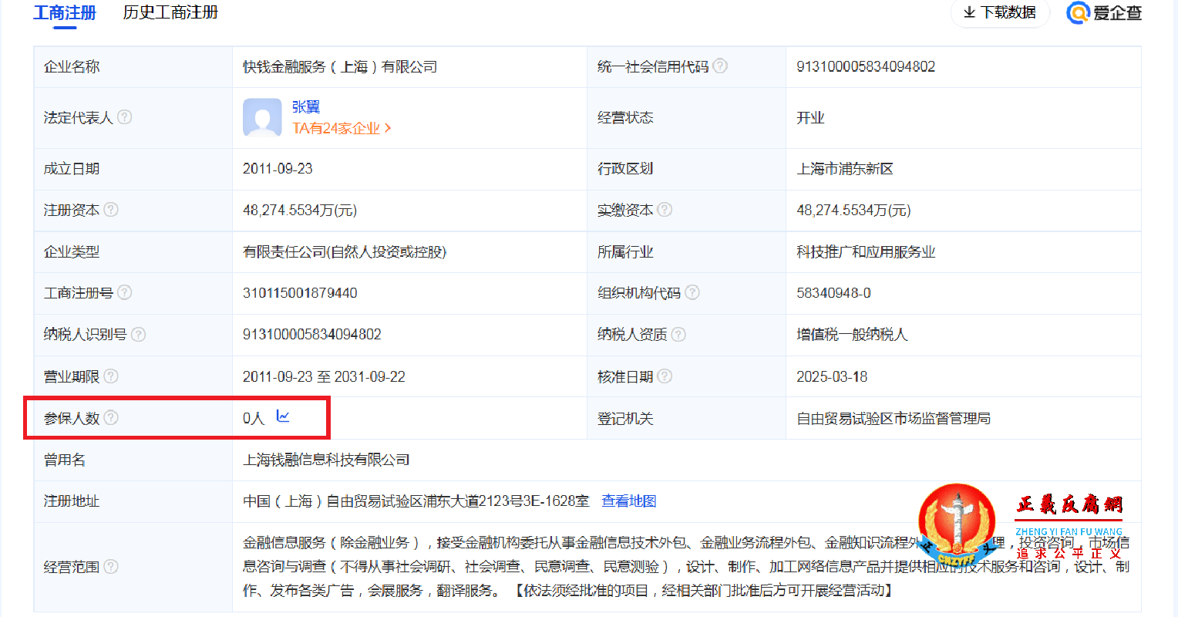Click help icon beside 营业期限
The height and width of the screenshot is (617, 1178).
[x=113, y=376]
